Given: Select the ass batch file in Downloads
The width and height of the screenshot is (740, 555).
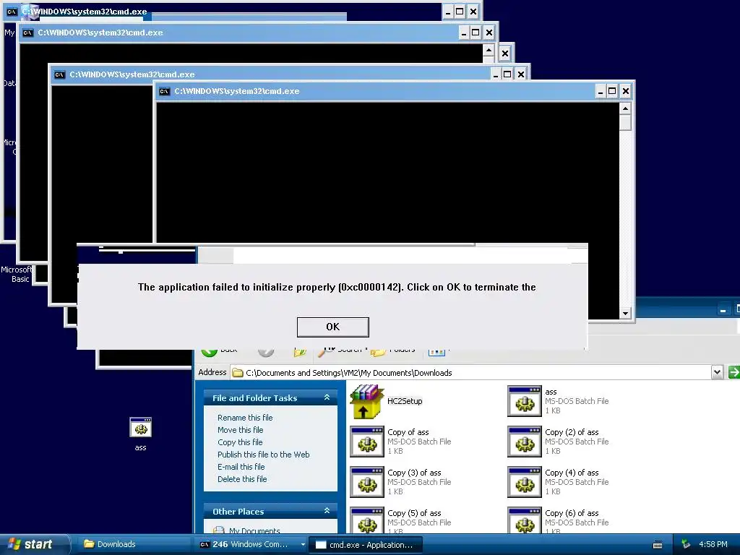Looking at the screenshot, I should tap(559, 401).
